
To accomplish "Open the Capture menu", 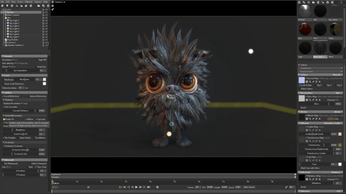I will pos(38,2).
